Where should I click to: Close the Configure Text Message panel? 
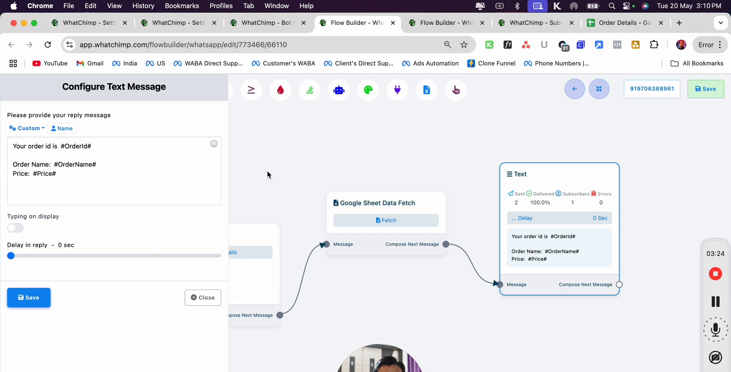[x=203, y=298]
